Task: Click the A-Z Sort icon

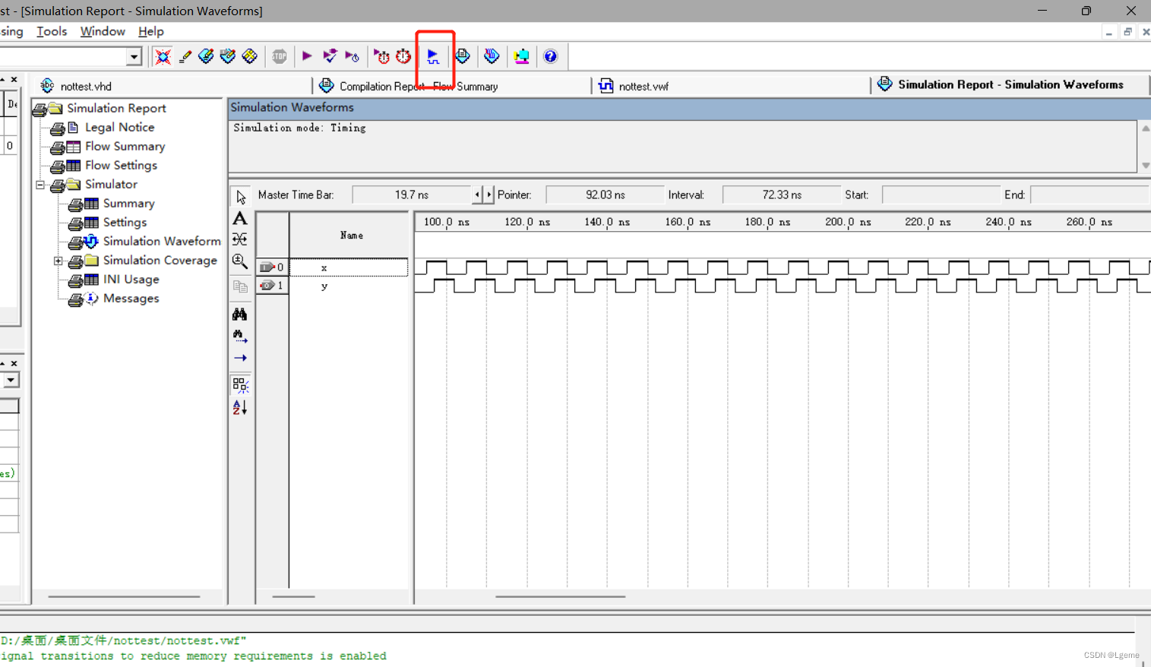Action: click(x=240, y=407)
